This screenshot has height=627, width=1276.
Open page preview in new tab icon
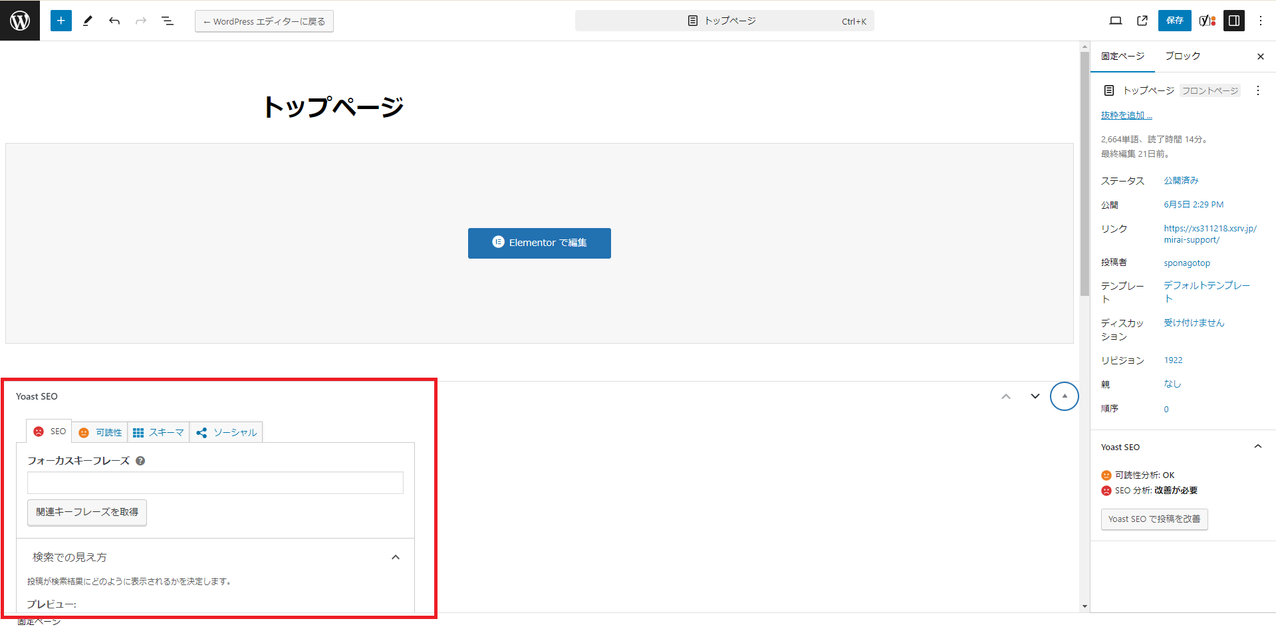click(x=1142, y=21)
